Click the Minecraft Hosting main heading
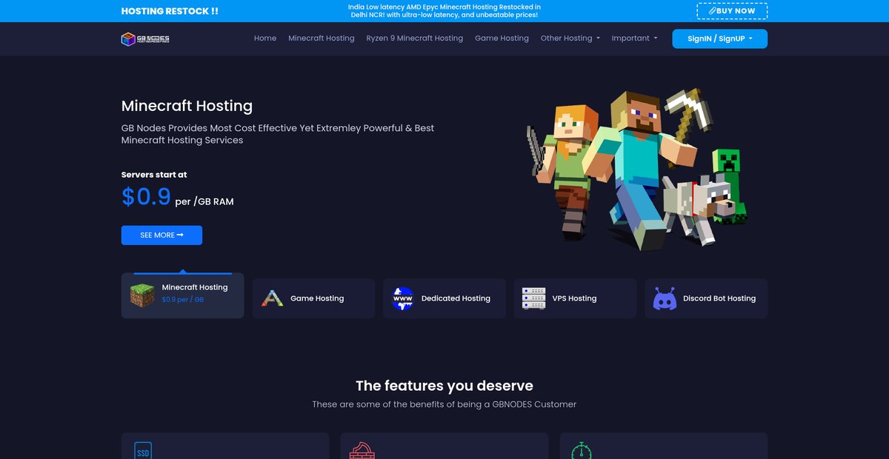This screenshot has height=459, width=889. point(187,106)
